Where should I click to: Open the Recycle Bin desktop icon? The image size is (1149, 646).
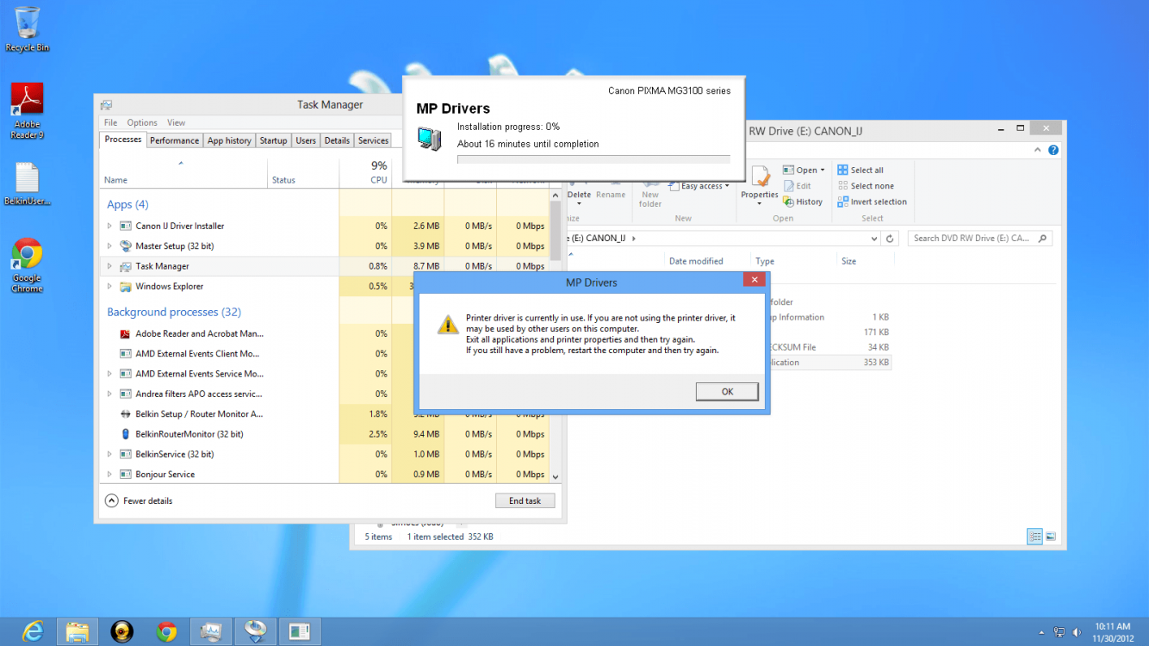click(27, 26)
